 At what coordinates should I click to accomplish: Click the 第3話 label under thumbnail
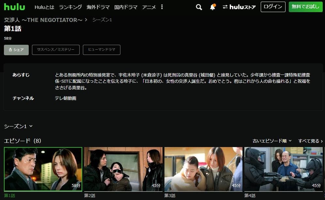click(170, 195)
